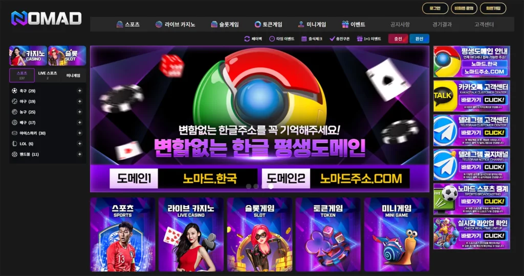Open the 토큰게임 TOKEN game card

tap(328, 234)
